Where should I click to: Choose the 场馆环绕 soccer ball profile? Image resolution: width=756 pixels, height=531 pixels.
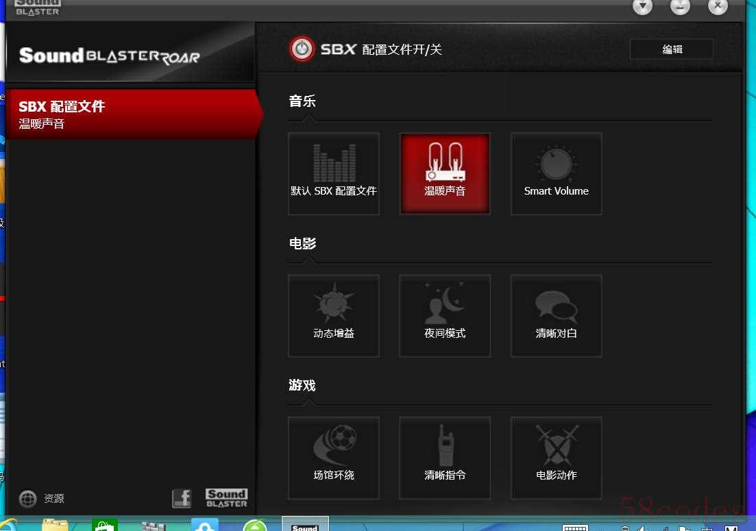[334, 458]
